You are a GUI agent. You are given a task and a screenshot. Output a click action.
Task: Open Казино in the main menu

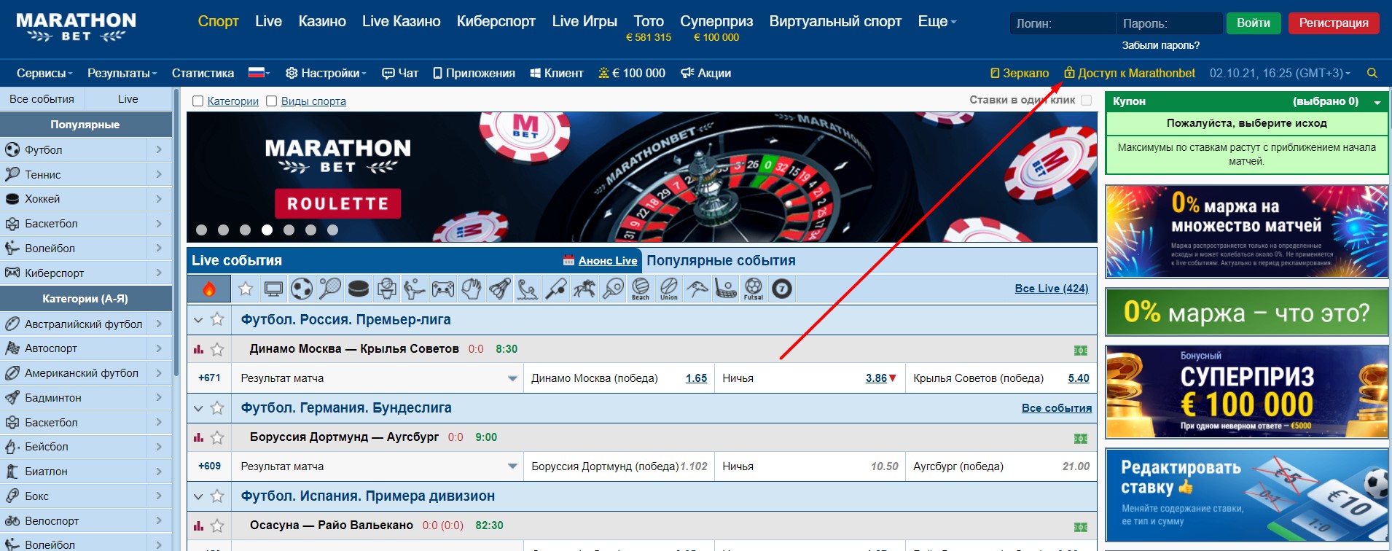[322, 21]
